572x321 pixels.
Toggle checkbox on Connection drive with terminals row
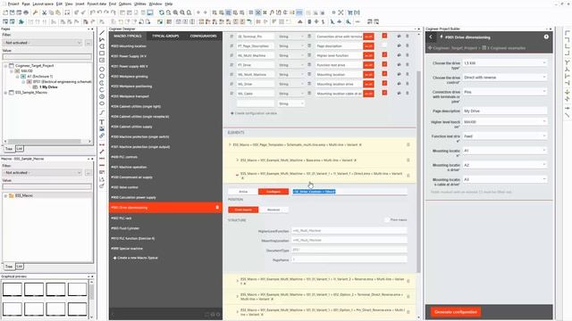coord(384,36)
